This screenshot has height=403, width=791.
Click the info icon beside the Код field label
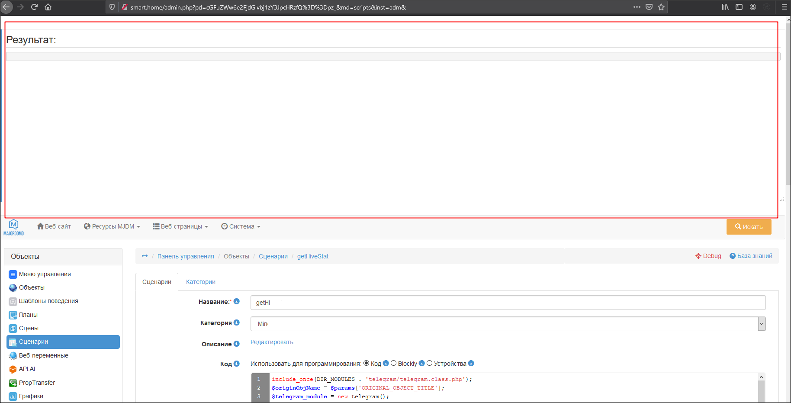click(x=237, y=364)
